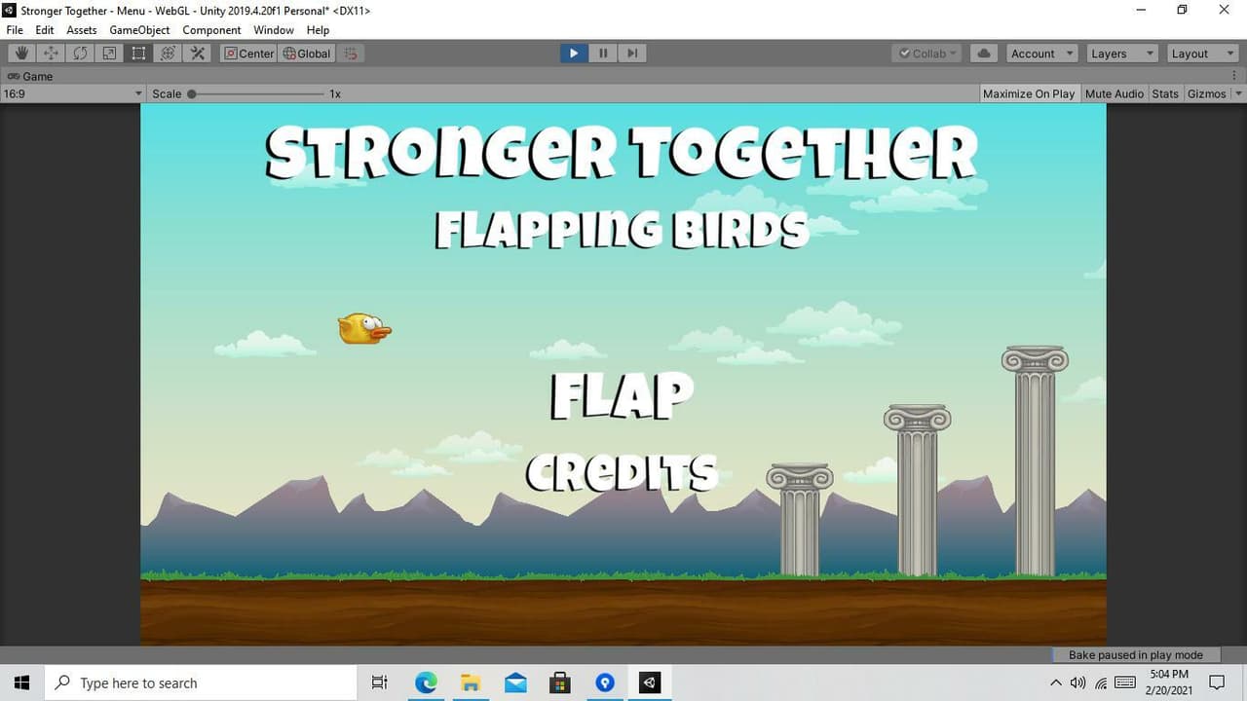Screen dimensions: 1247x701
Task: Select the Scale tool
Action: pyautogui.click(x=109, y=54)
